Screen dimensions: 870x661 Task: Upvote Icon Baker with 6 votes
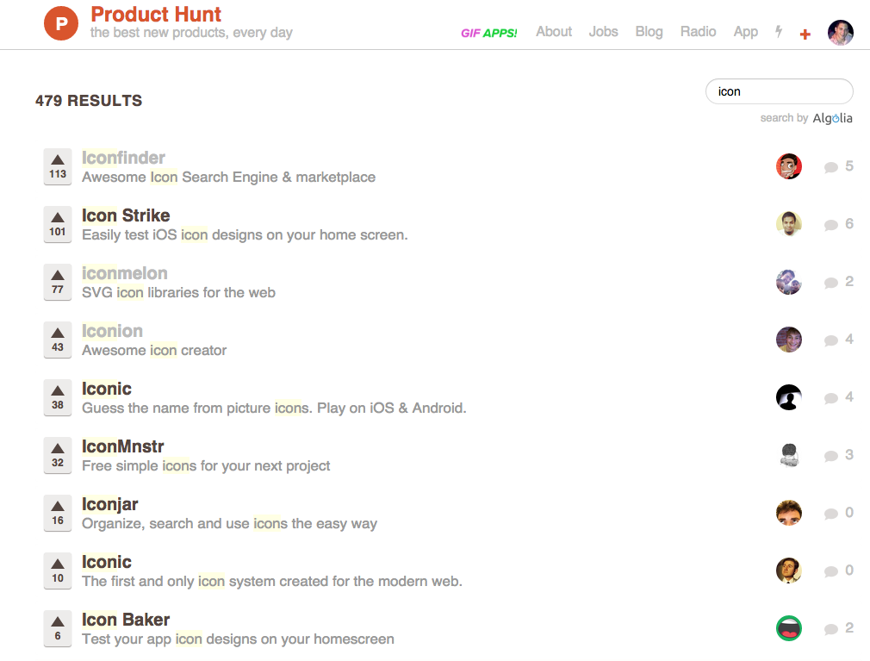pos(58,628)
